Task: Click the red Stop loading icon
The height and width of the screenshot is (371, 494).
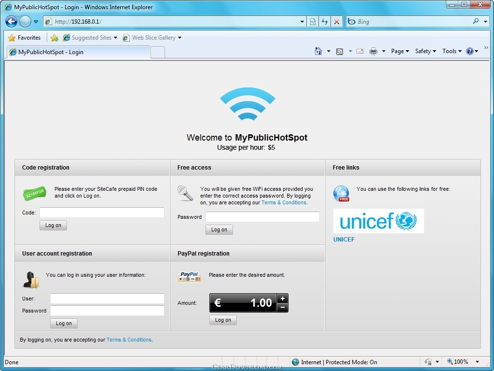Action: (x=336, y=22)
